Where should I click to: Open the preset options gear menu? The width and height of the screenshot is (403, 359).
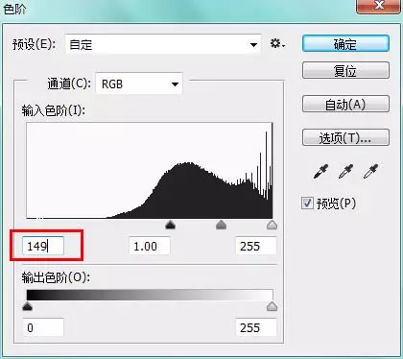pos(277,44)
